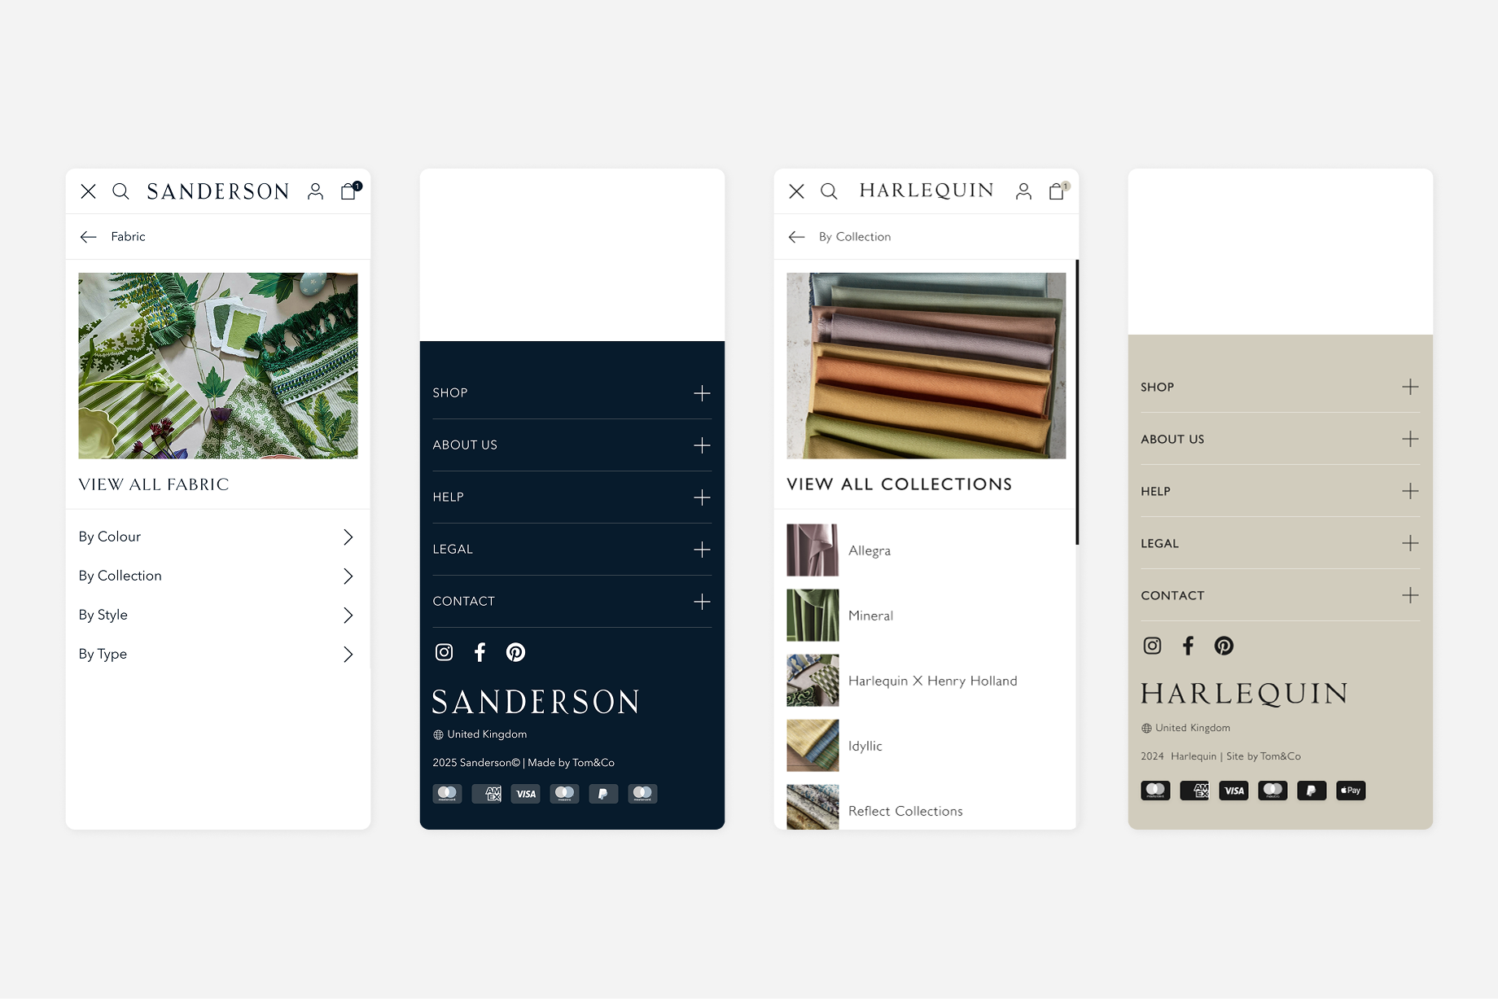Image resolution: width=1498 pixels, height=999 pixels.
Task: Click Sanderson footer logo
Action: click(x=536, y=702)
